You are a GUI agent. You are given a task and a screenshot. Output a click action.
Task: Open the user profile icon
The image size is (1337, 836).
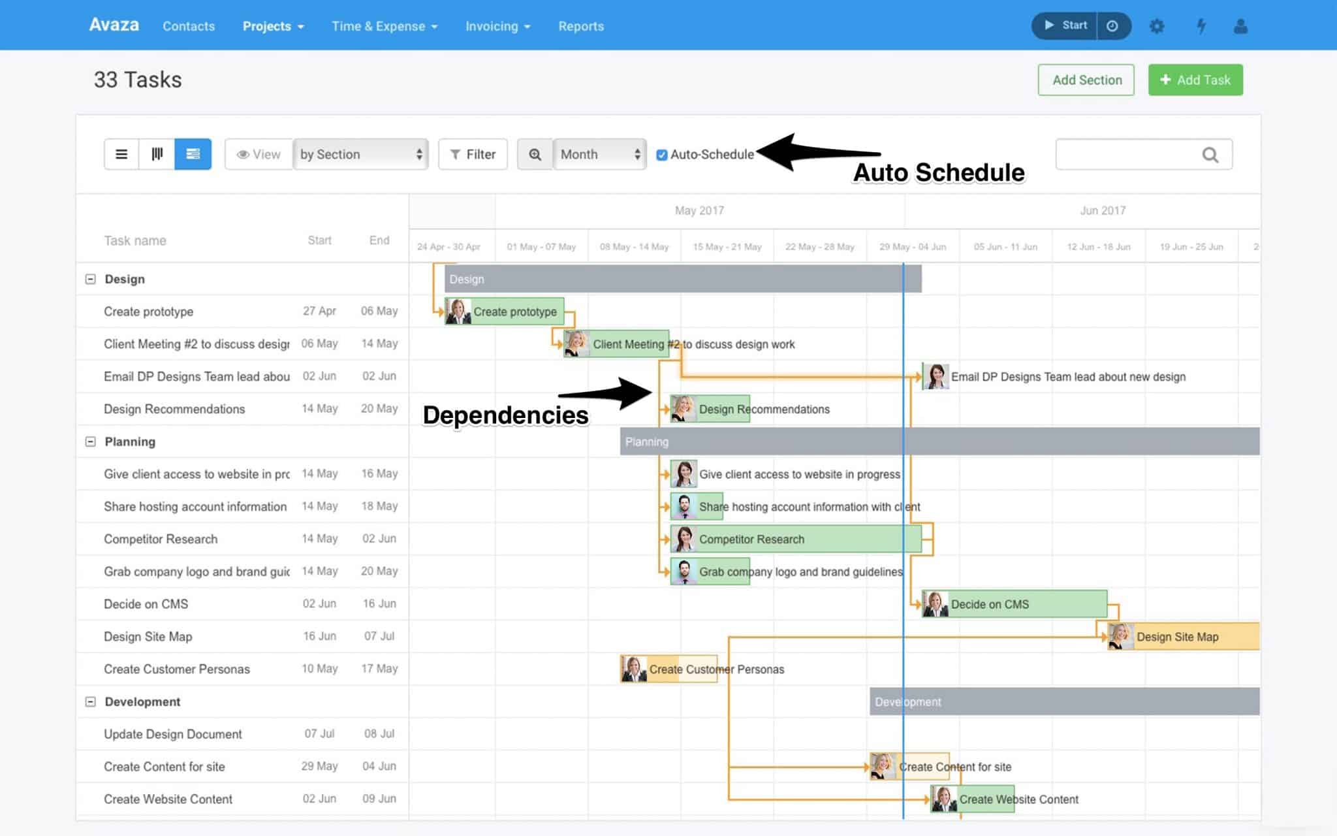[1241, 26]
